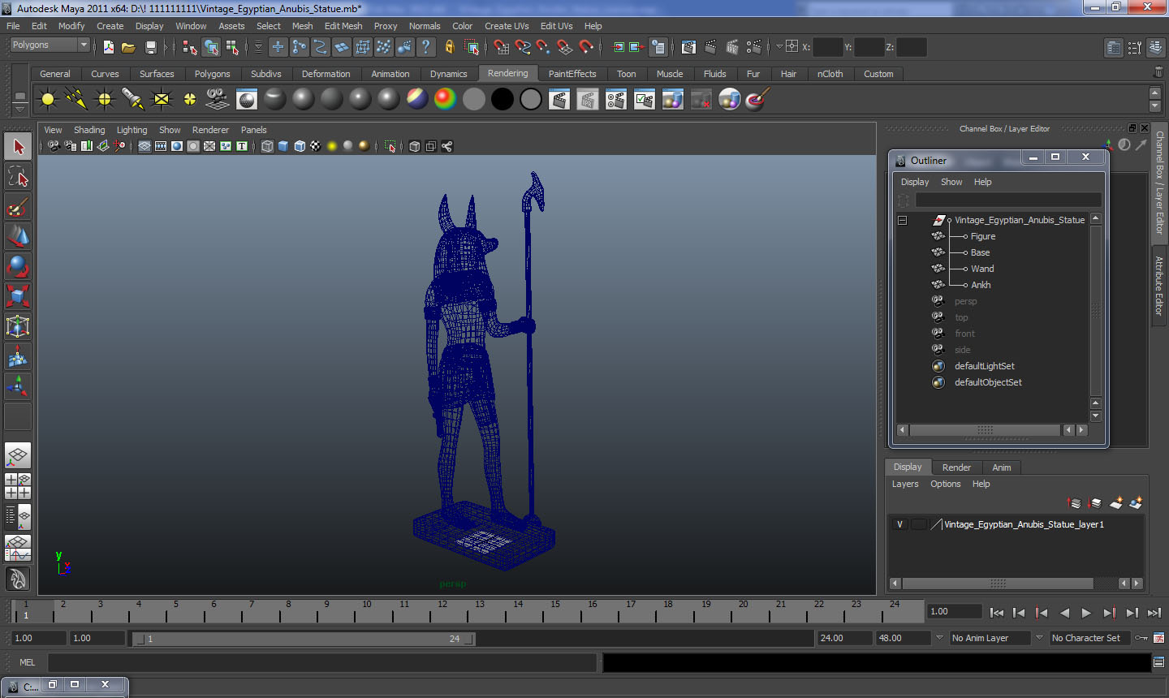This screenshot has height=698, width=1169.
Task: Create an ambient light from Rendering shelf
Action: 48,100
